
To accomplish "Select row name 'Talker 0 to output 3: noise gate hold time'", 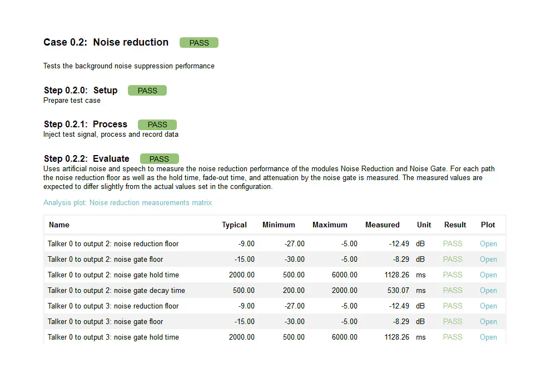I will (x=113, y=337).
